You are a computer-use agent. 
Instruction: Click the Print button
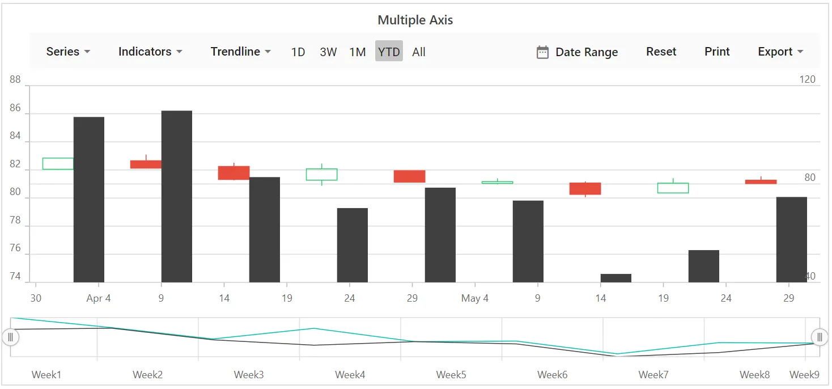pos(717,52)
